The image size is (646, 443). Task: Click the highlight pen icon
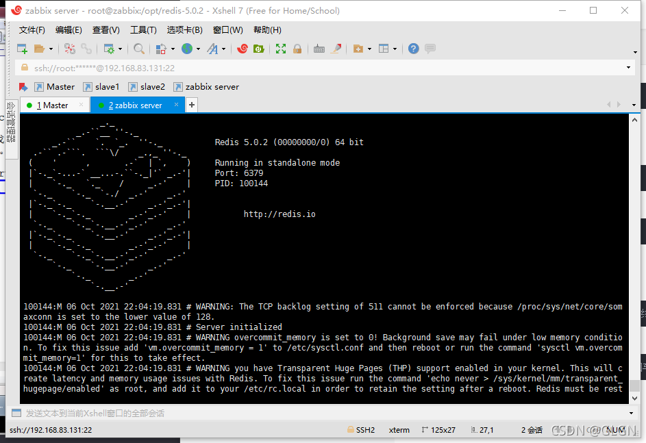point(336,49)
